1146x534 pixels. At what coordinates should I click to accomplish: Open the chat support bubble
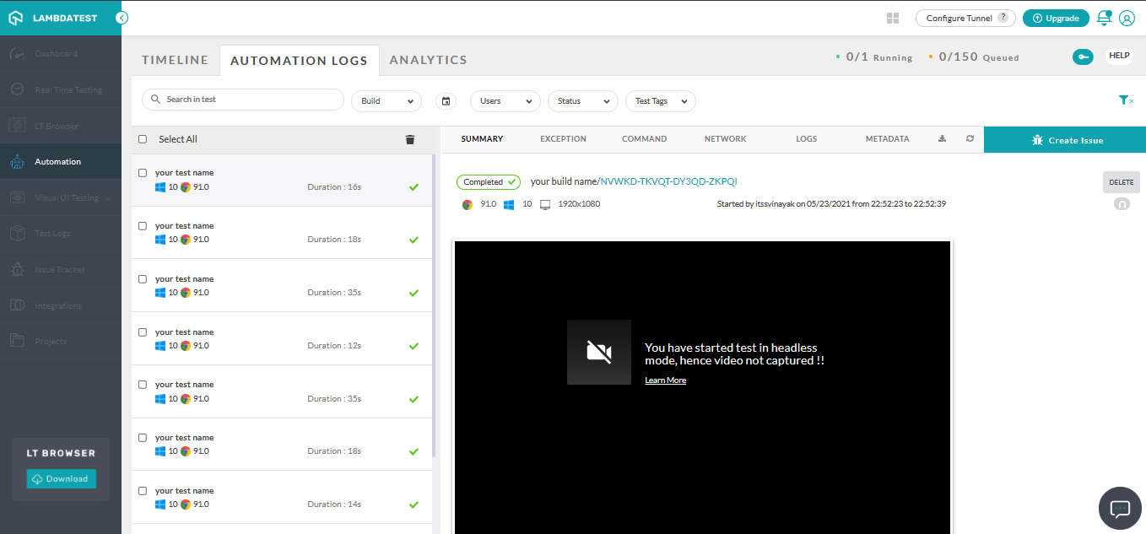(x=1120, y=508)
